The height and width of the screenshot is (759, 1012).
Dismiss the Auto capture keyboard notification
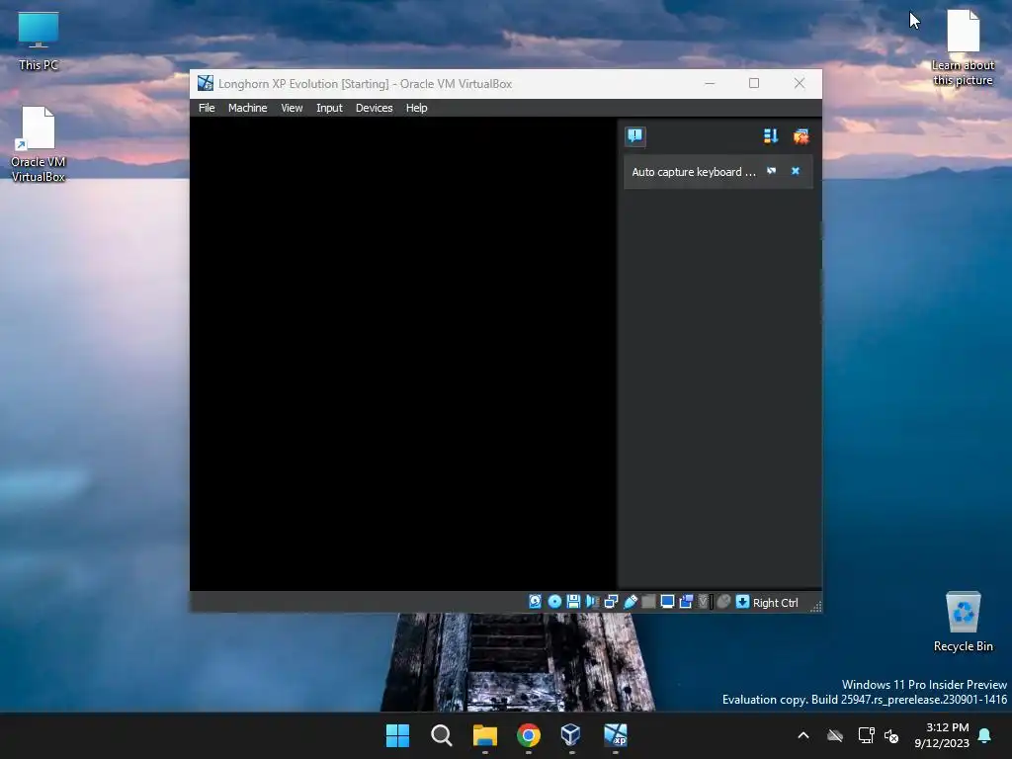point(796,171)
